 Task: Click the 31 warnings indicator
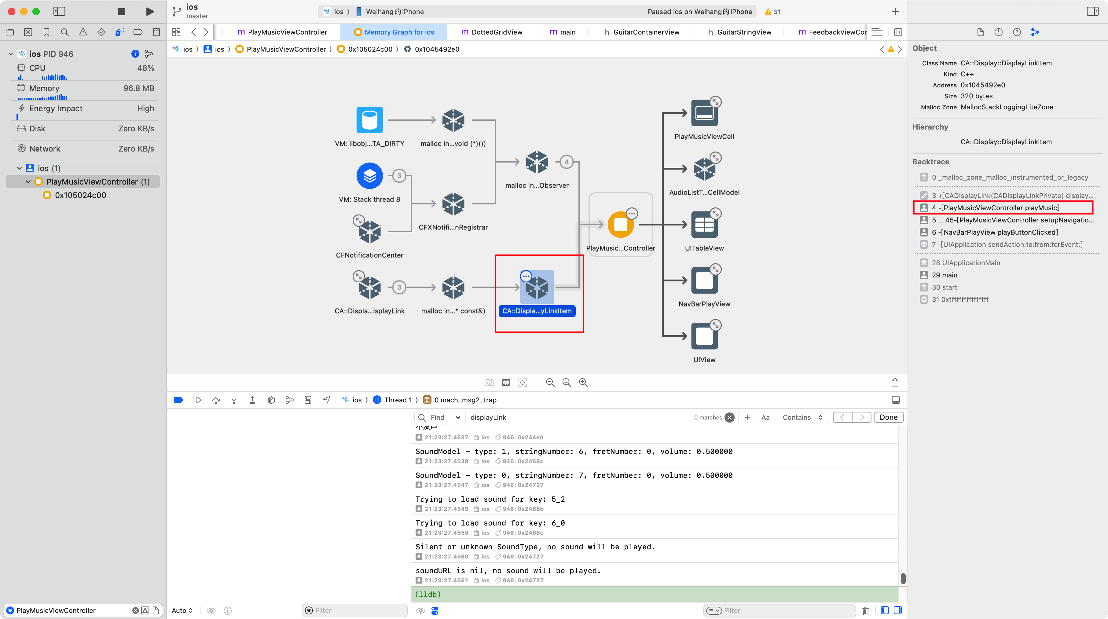click(772, 12)
